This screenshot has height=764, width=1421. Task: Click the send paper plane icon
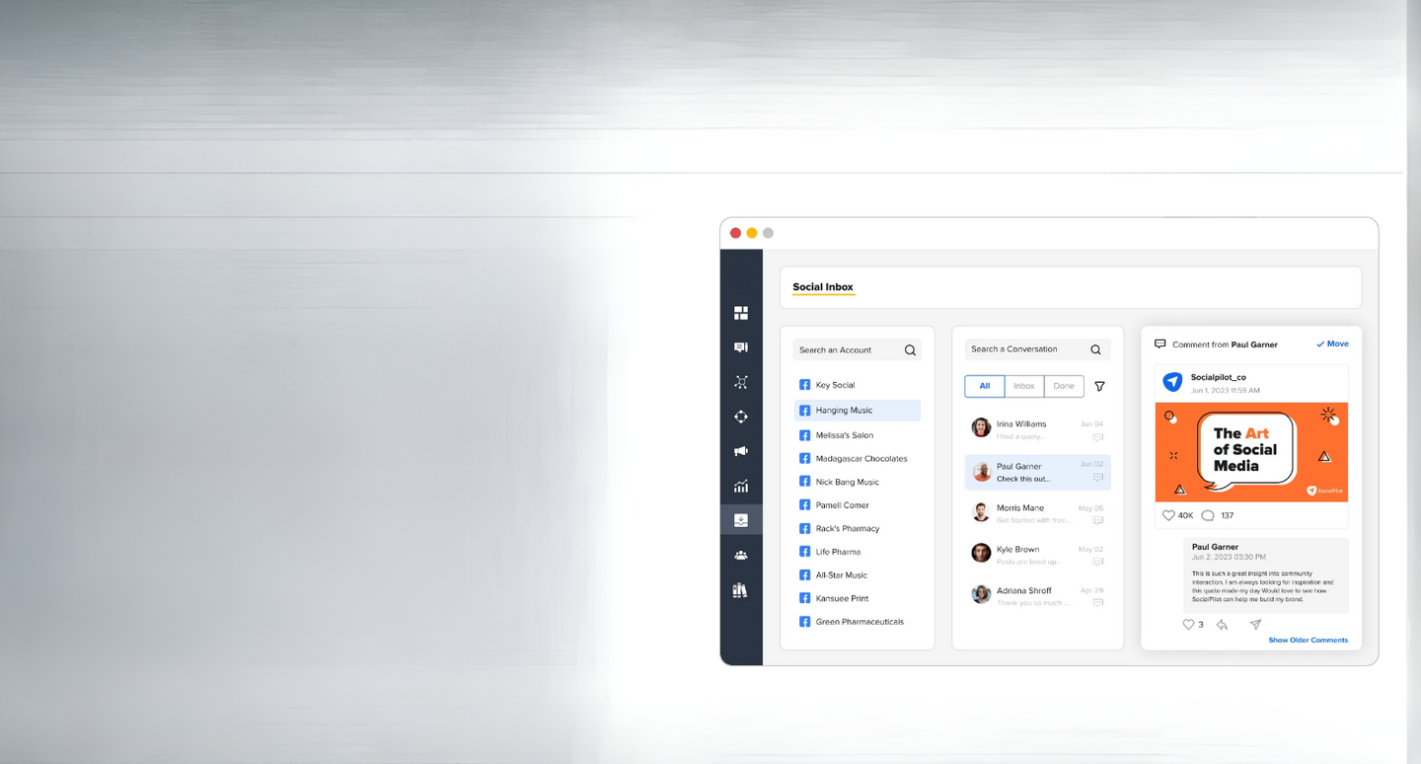1255,625
